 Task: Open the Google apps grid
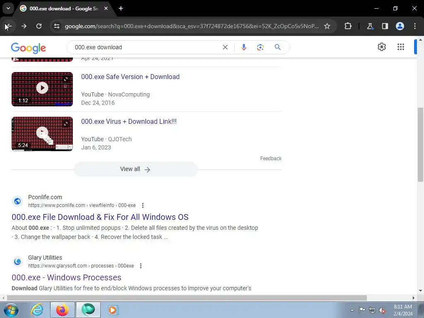(401, 47)
